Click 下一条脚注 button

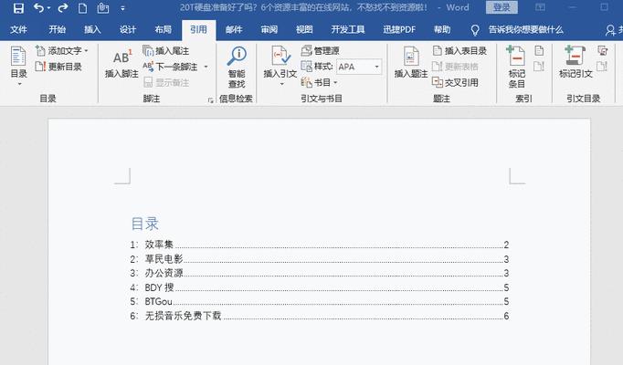[171, 67]
